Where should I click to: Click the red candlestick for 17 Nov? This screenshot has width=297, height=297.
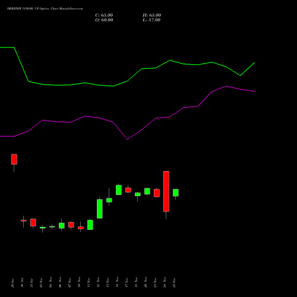click(x=128, y=190)
